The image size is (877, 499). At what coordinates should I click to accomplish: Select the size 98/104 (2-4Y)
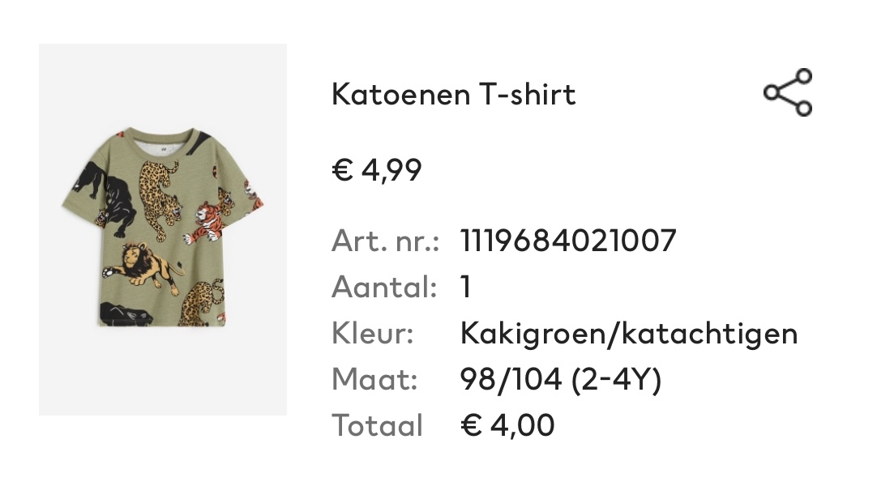(560, 380)
